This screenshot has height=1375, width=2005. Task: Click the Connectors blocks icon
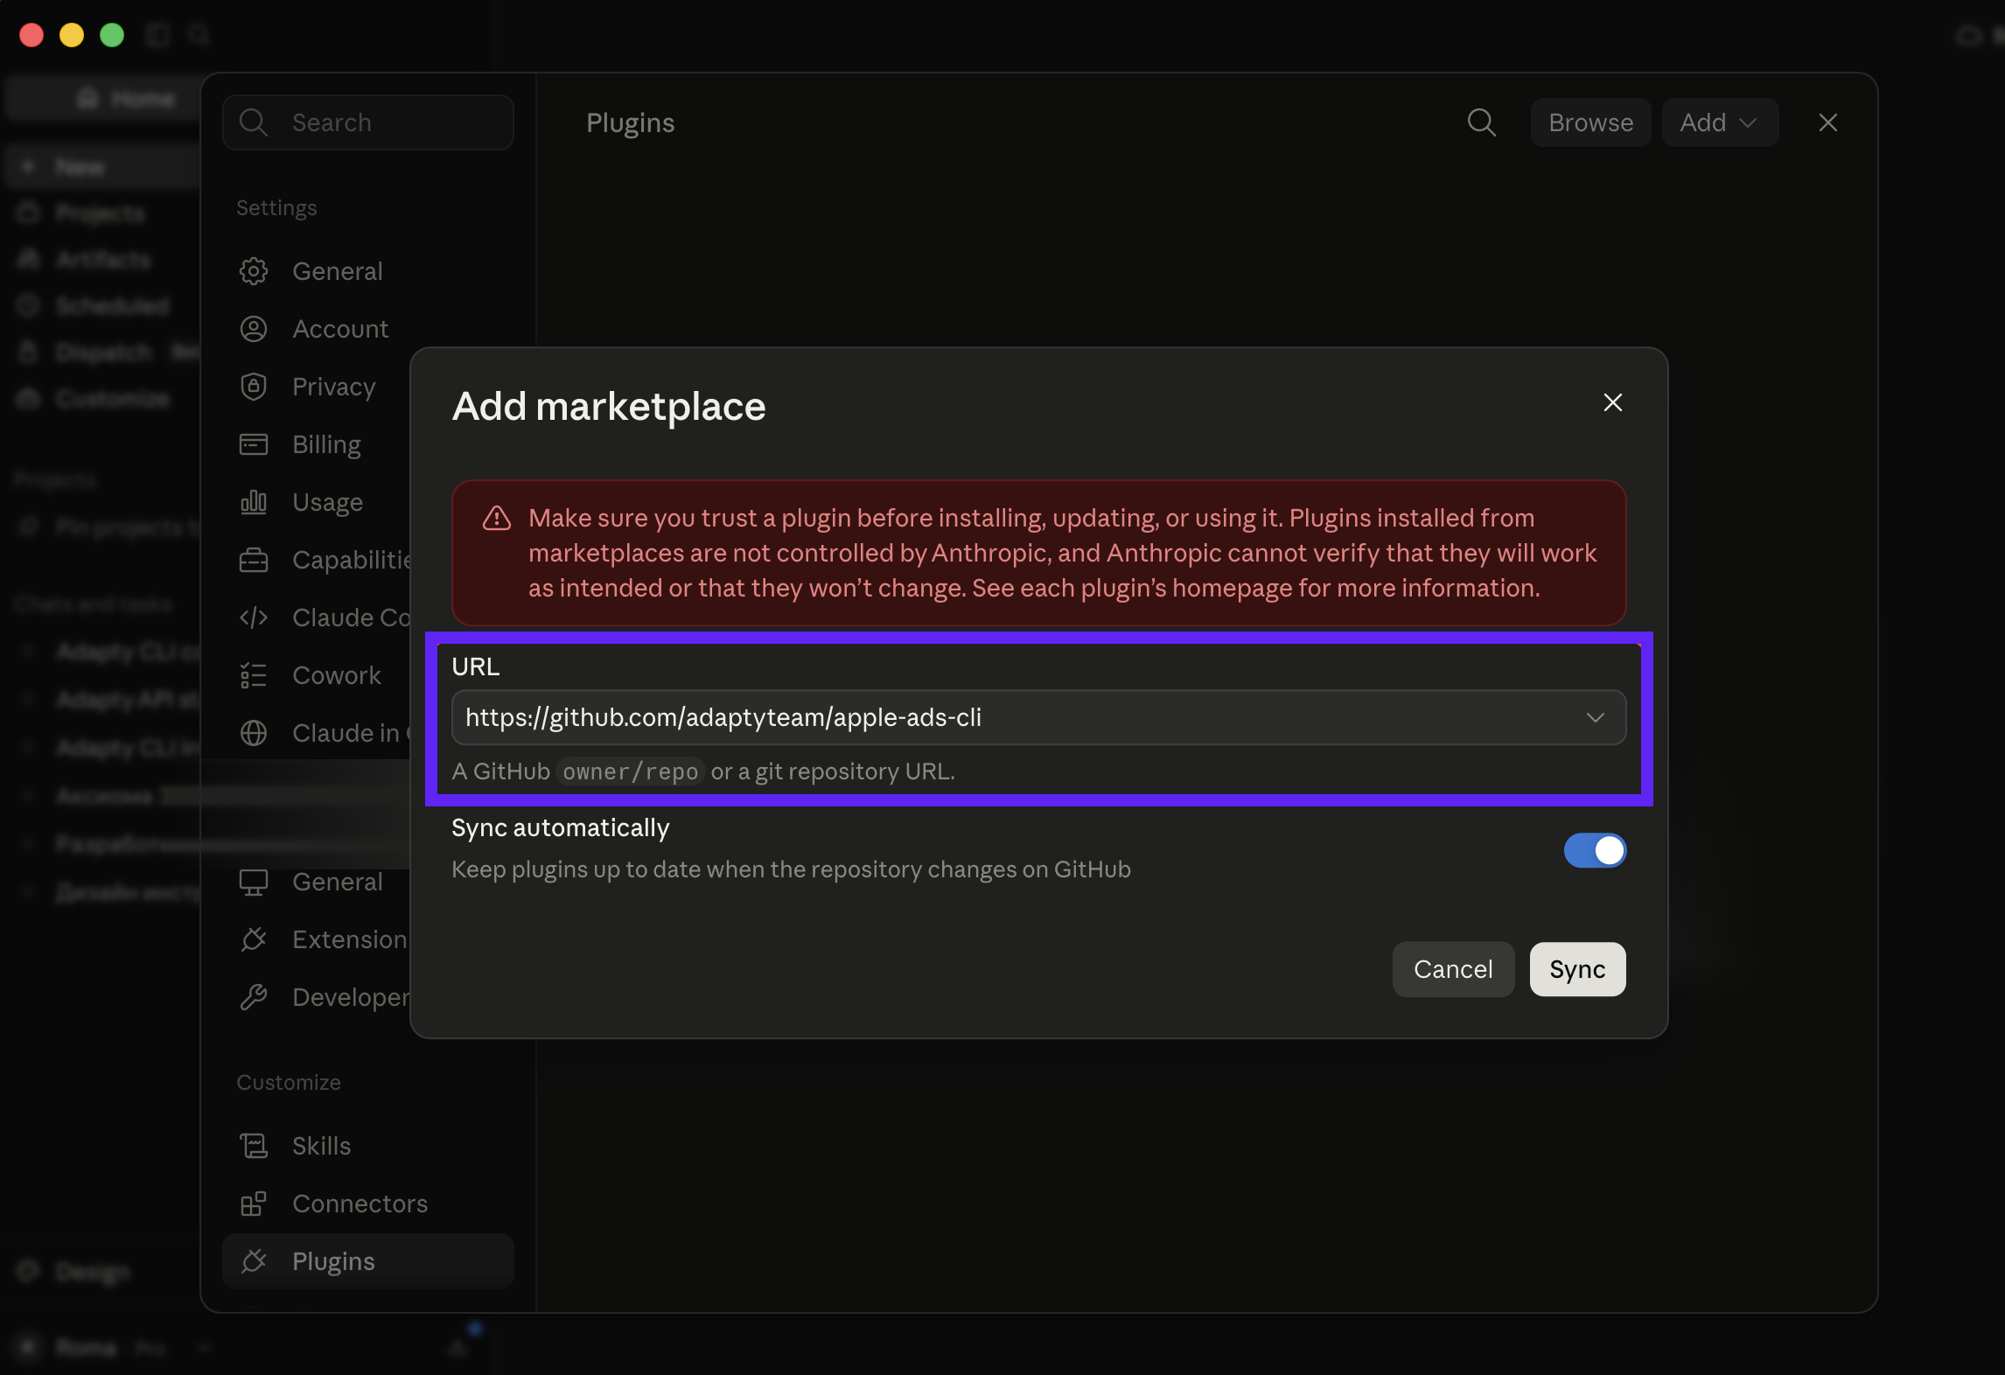[254, 1204]
